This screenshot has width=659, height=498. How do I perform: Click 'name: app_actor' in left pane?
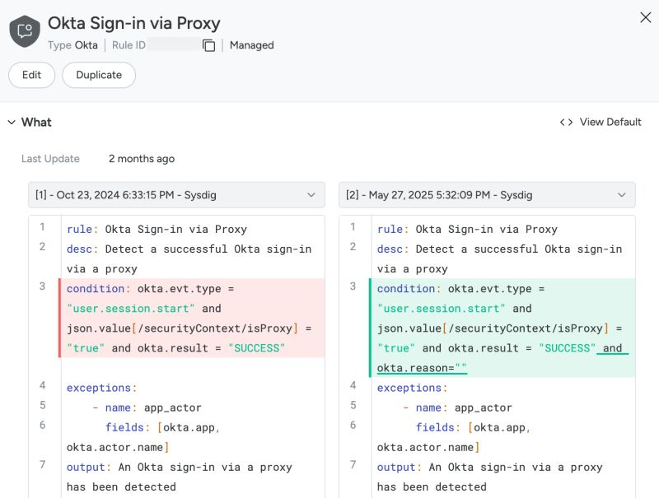[x=153, y=407]
